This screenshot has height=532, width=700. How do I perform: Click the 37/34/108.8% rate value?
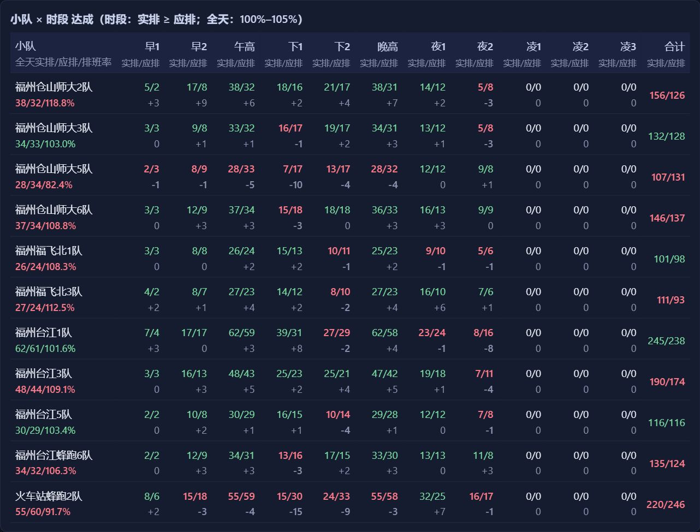click(45, 225)
